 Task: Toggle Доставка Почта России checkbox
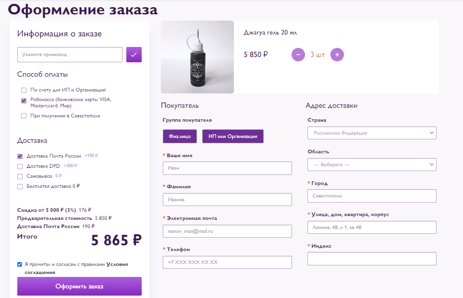point(20,156)
